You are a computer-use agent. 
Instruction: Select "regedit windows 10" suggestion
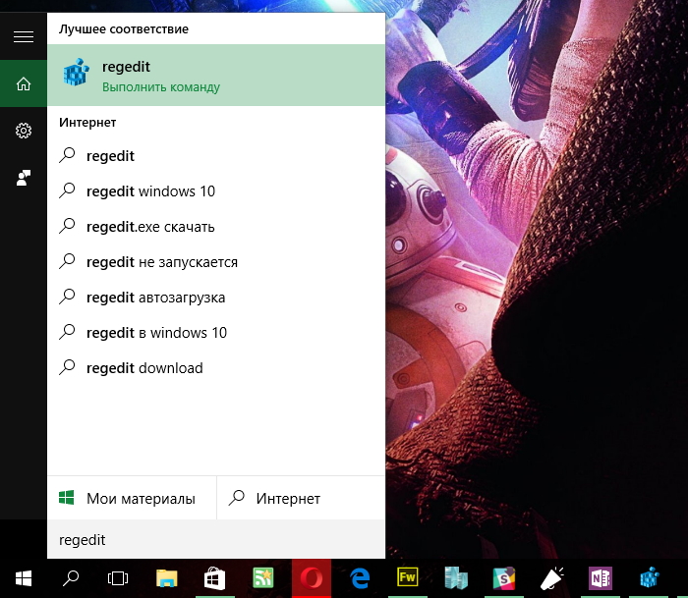click(x=216, y=191)
